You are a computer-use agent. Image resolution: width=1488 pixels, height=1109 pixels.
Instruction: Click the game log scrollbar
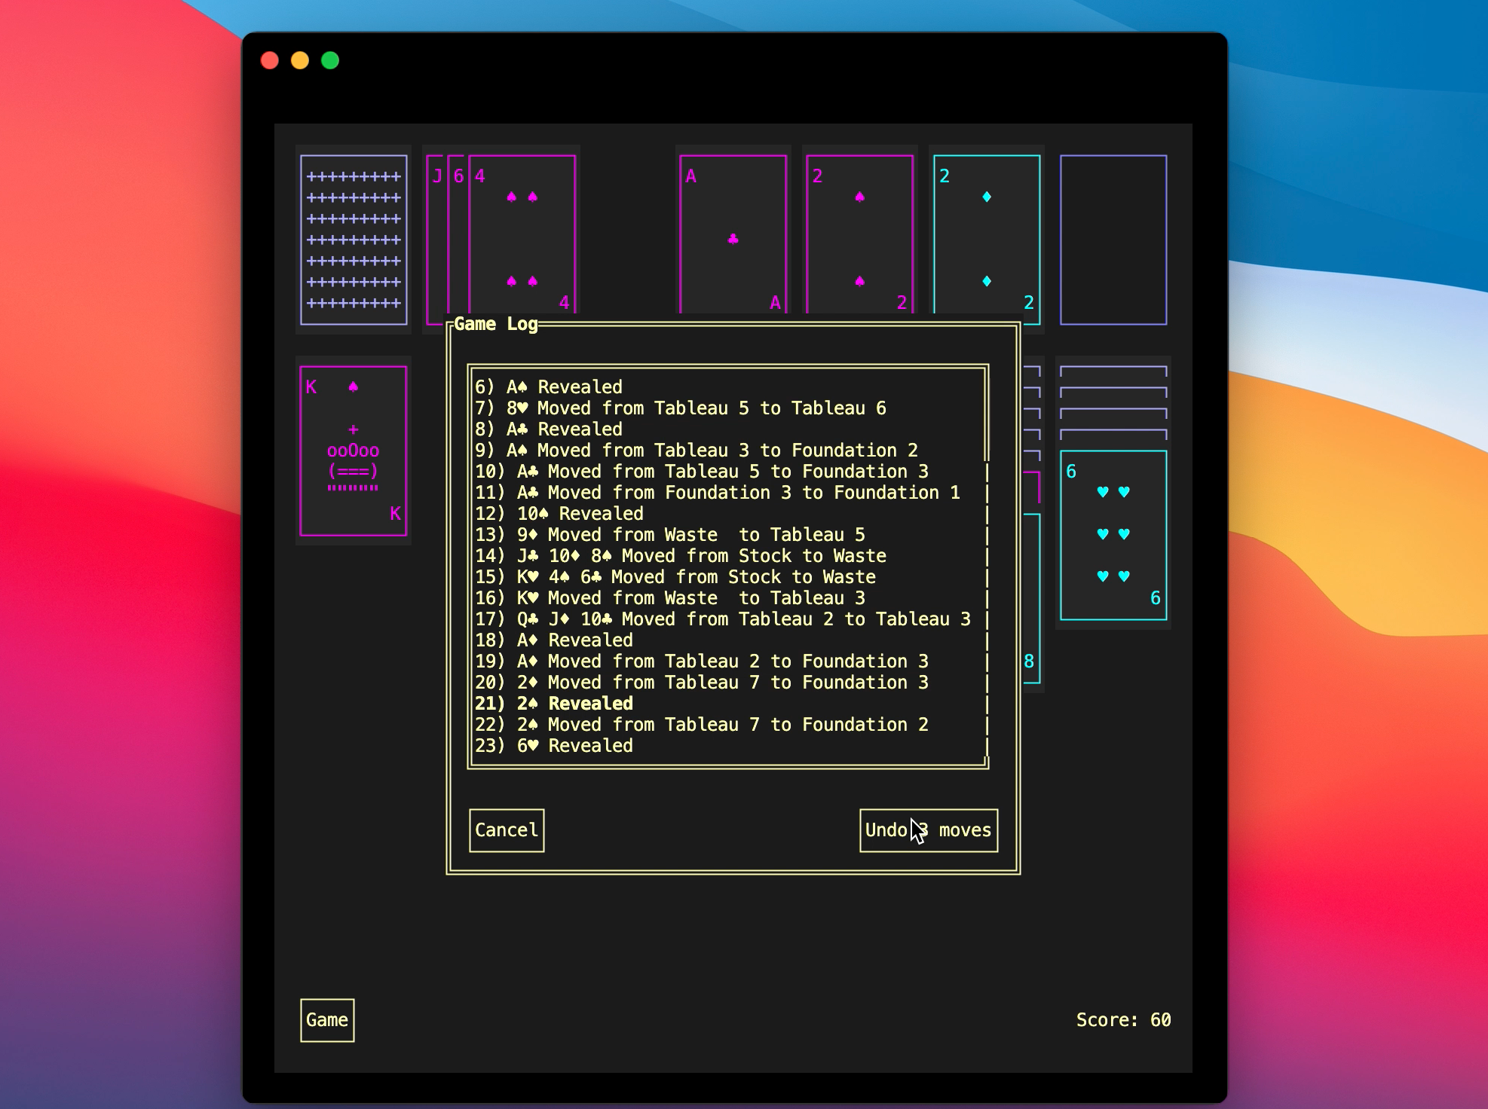(x=987, y=603)
